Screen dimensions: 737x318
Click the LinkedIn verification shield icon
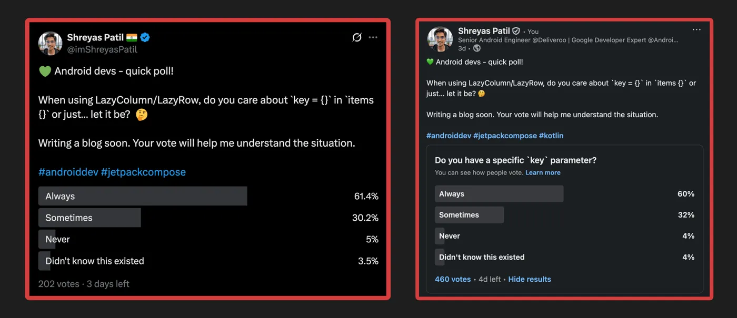pyautogui.click(x=516, y=31)
